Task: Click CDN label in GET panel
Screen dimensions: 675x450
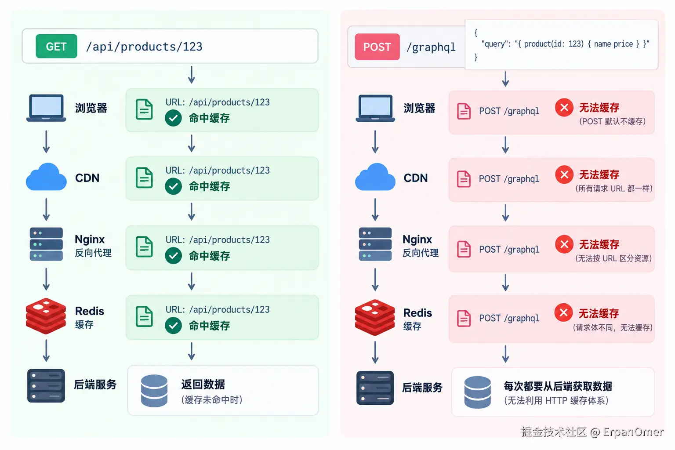Action: 87,178
